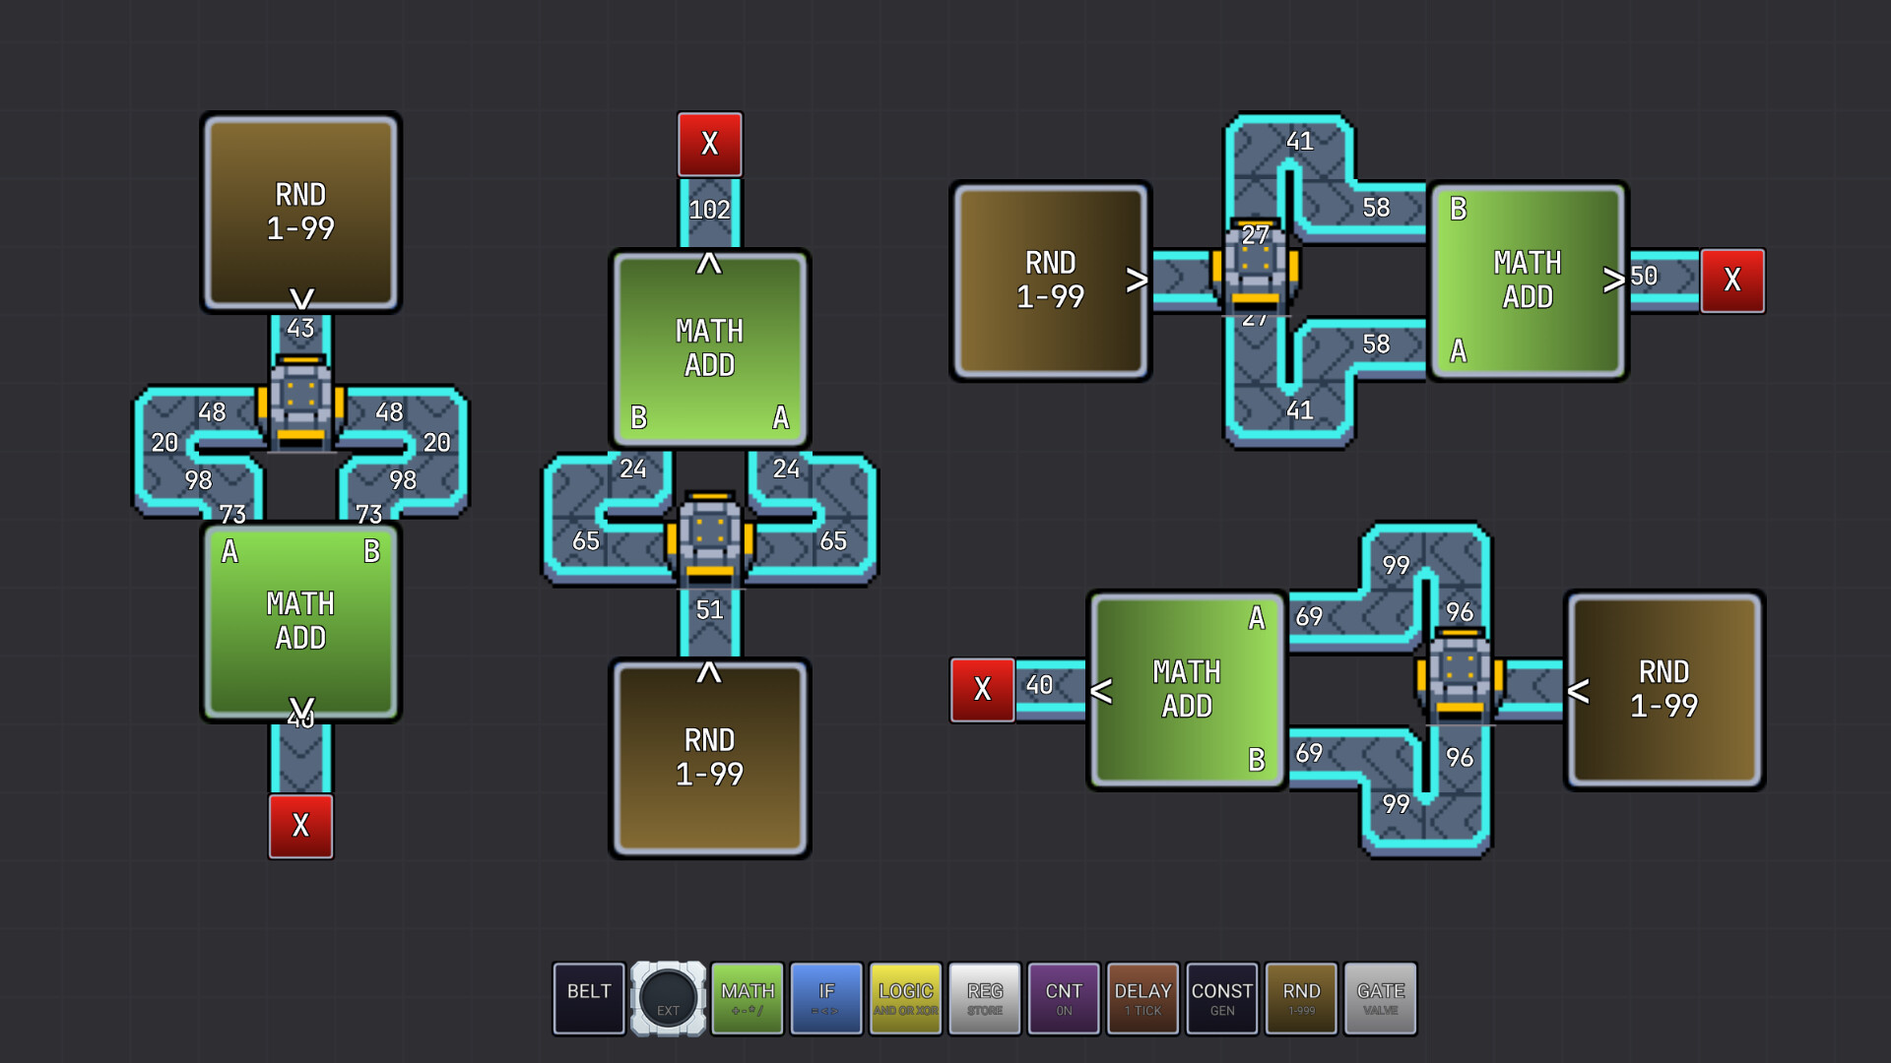The width and height of the screenshot is (1891, 1063).
Task: Click the red X output showing 102
Action: [x=709, y=143]
